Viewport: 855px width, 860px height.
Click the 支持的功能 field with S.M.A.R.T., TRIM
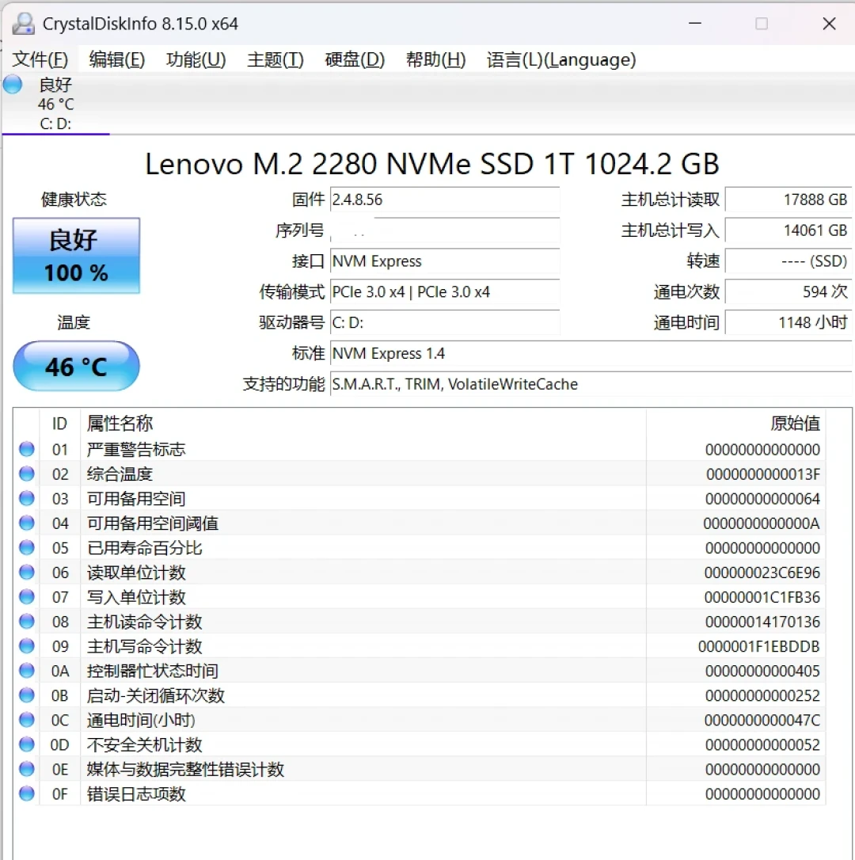pos(591,384)
